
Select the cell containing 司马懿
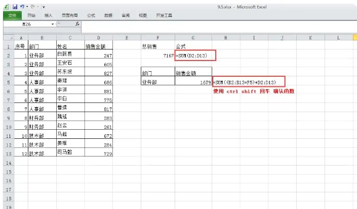click(x=70, y=152)
